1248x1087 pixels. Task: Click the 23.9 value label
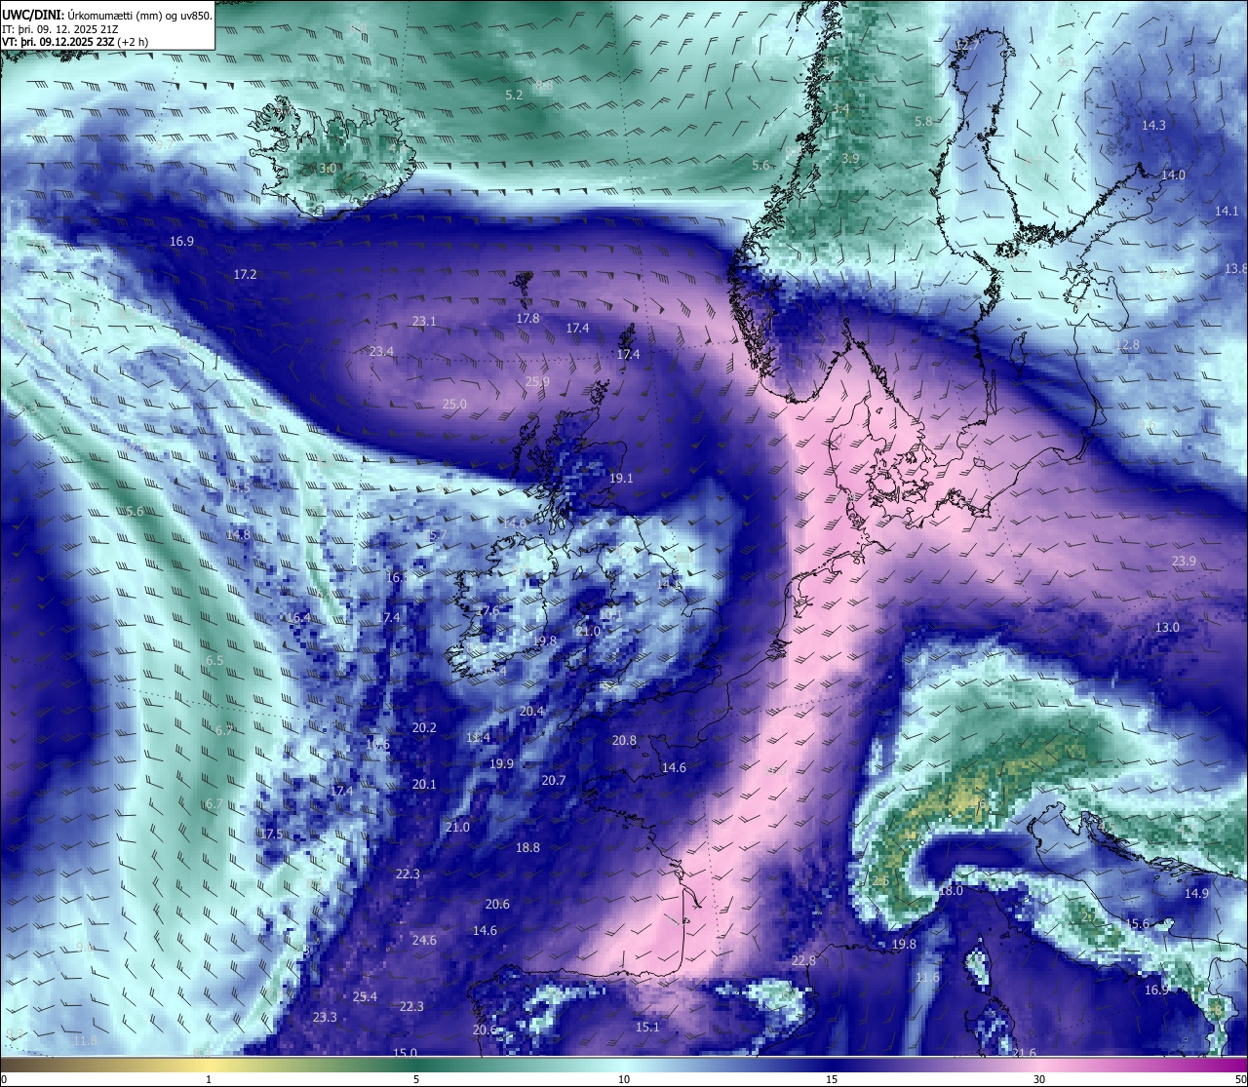1184,561
